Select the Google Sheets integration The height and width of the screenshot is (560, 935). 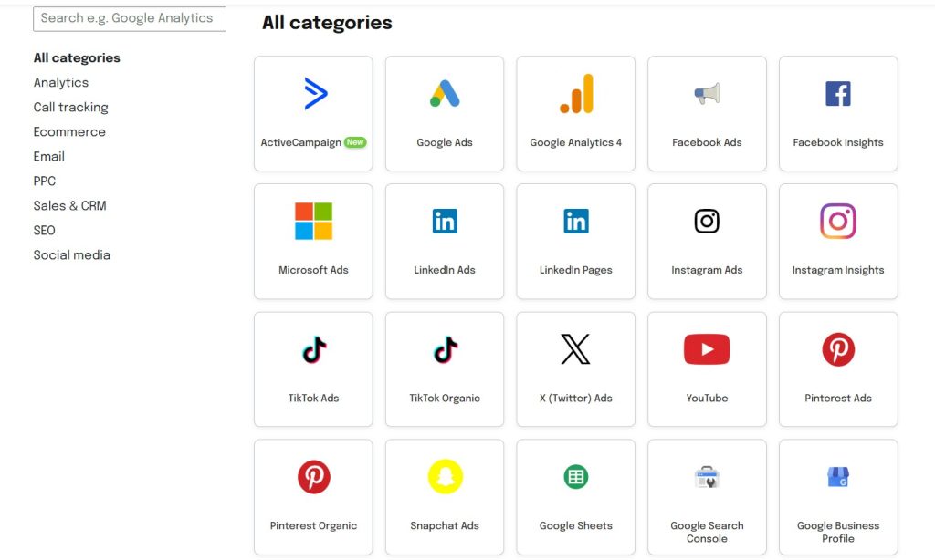tap(575, 495)
